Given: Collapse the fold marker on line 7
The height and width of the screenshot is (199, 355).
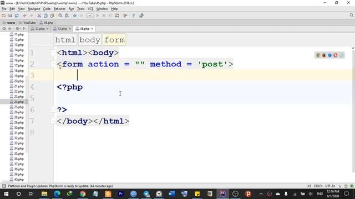Looking at the screenshot, I should [x=53, y=121].
